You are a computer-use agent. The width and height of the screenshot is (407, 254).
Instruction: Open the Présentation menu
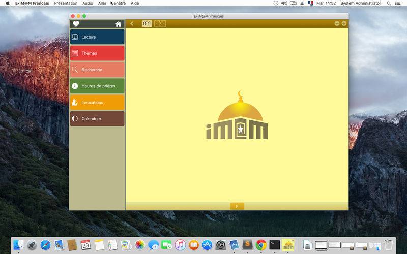[66, 3]
